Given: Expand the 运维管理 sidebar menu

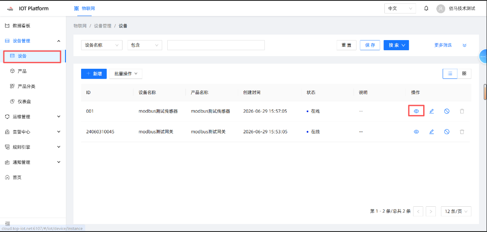Looking at the screenshot, I should coord(33,116).
